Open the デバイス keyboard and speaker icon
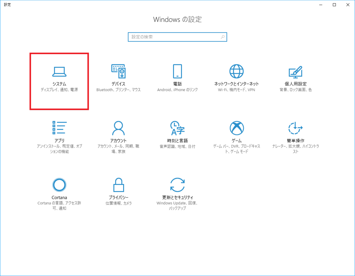The width and height of the screenshot is (355, 276). tap(119, 71)
